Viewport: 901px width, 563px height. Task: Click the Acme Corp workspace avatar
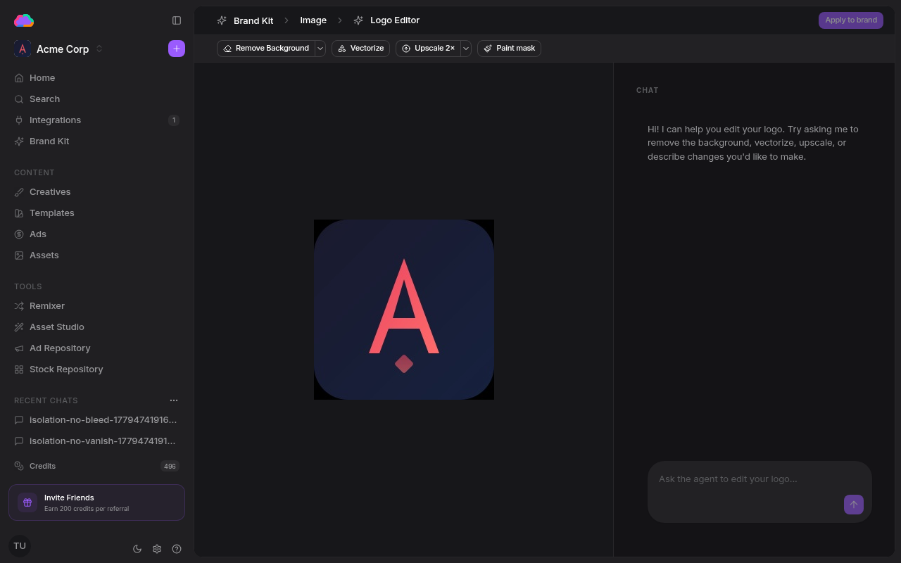(23, 49)
